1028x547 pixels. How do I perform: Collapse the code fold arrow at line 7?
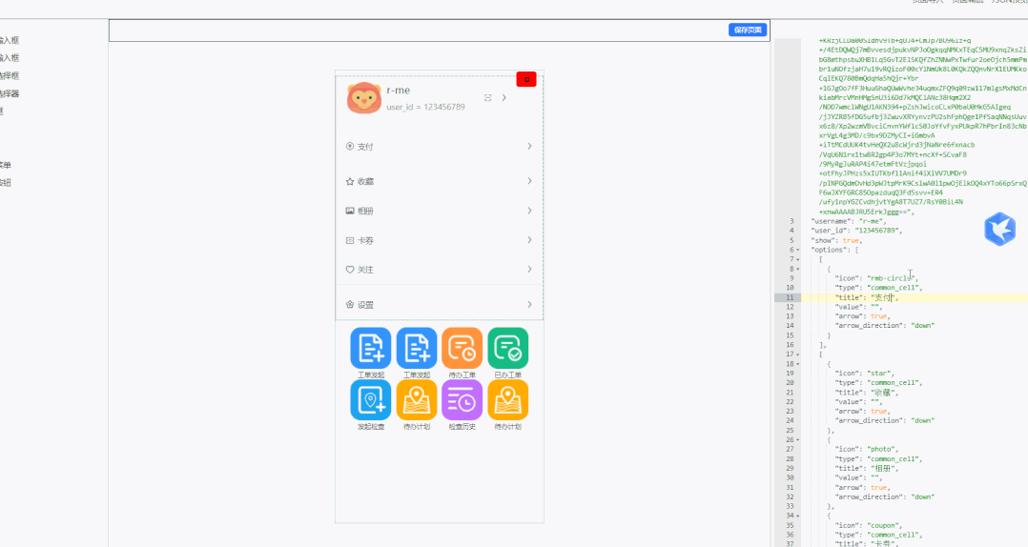798,259
